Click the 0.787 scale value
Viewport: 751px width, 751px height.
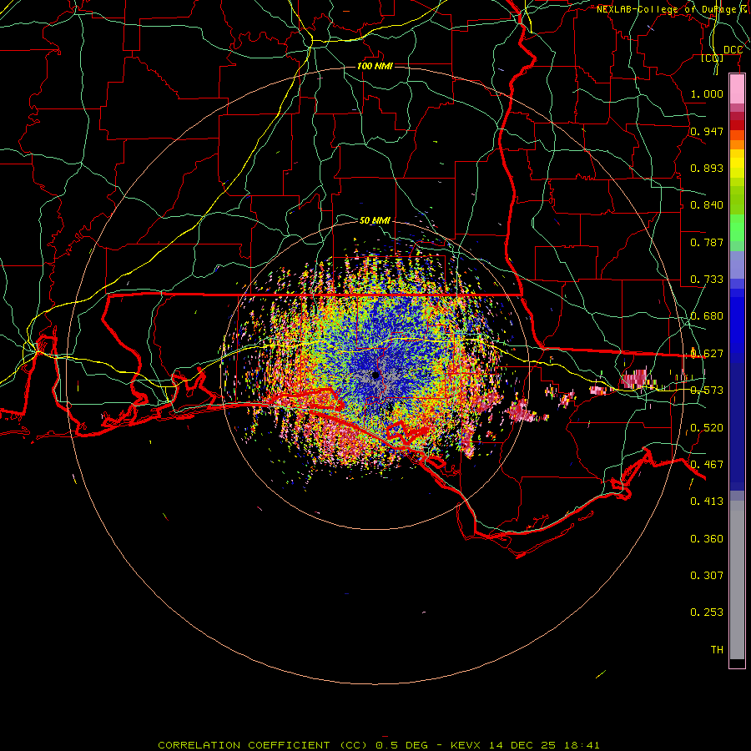pyautogui.click(x=707, y=242)
